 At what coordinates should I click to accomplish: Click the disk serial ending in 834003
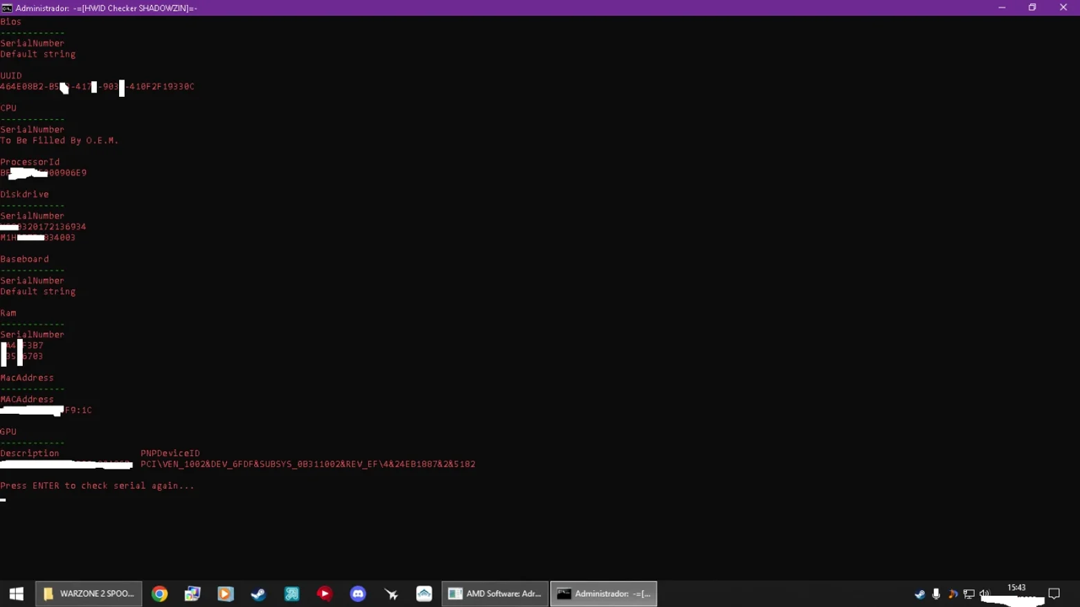pos(37,237)
